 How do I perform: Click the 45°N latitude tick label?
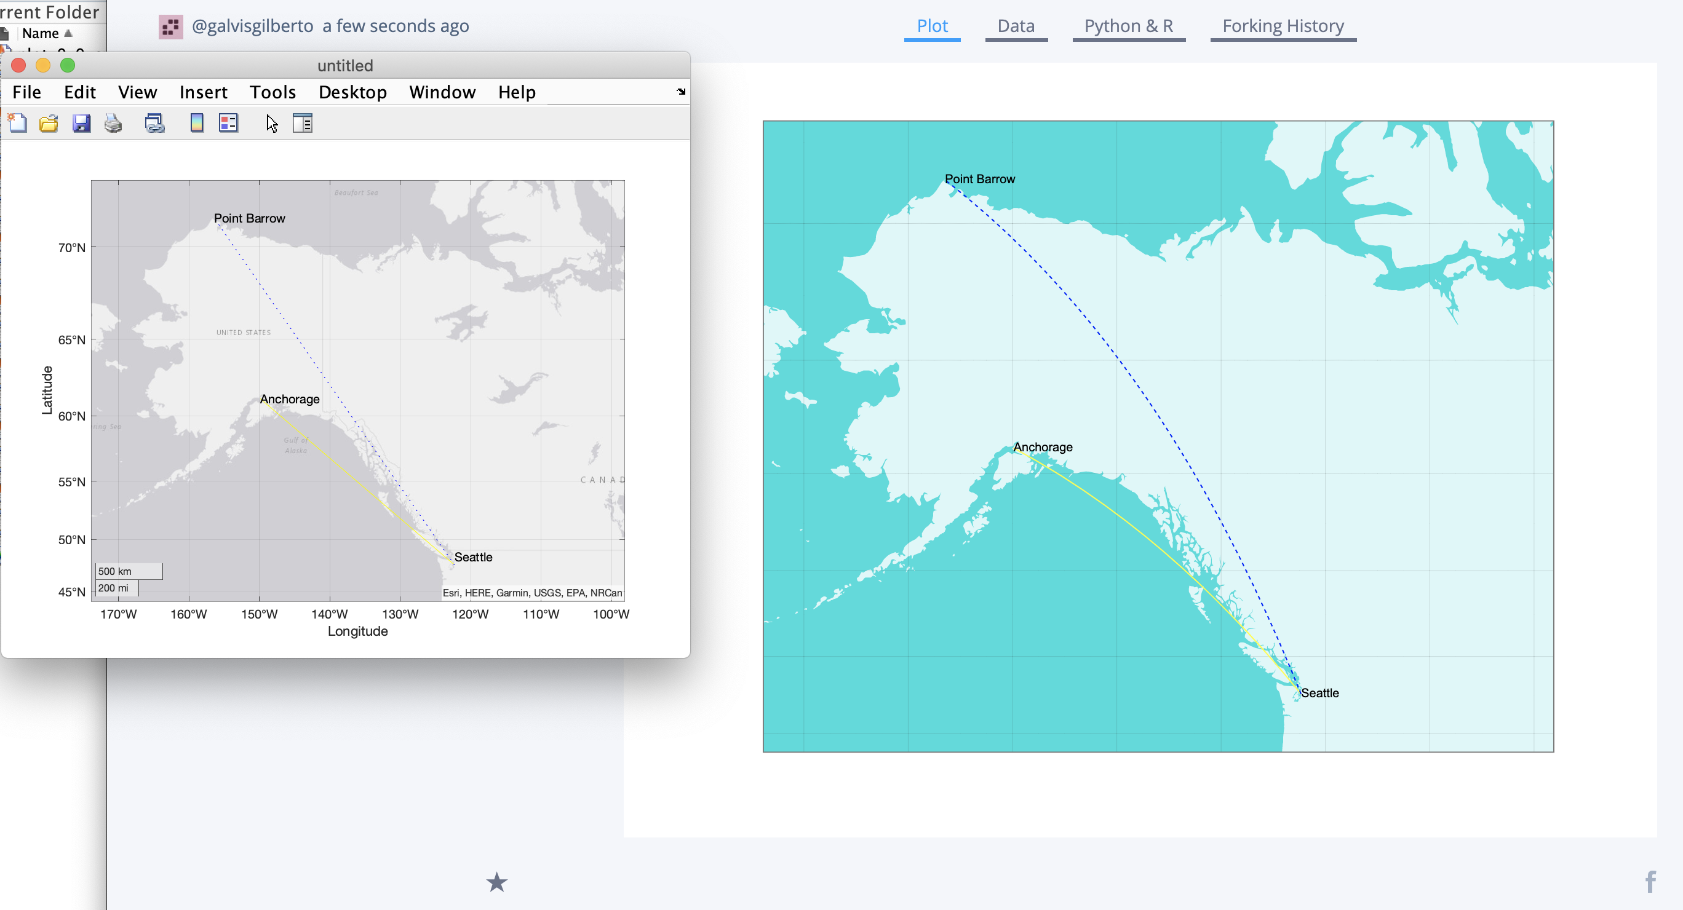(x=71, y=592)
